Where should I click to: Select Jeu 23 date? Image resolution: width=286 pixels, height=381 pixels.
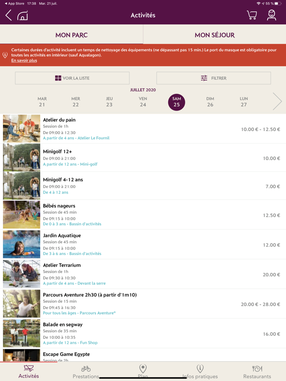coord(109,102)
